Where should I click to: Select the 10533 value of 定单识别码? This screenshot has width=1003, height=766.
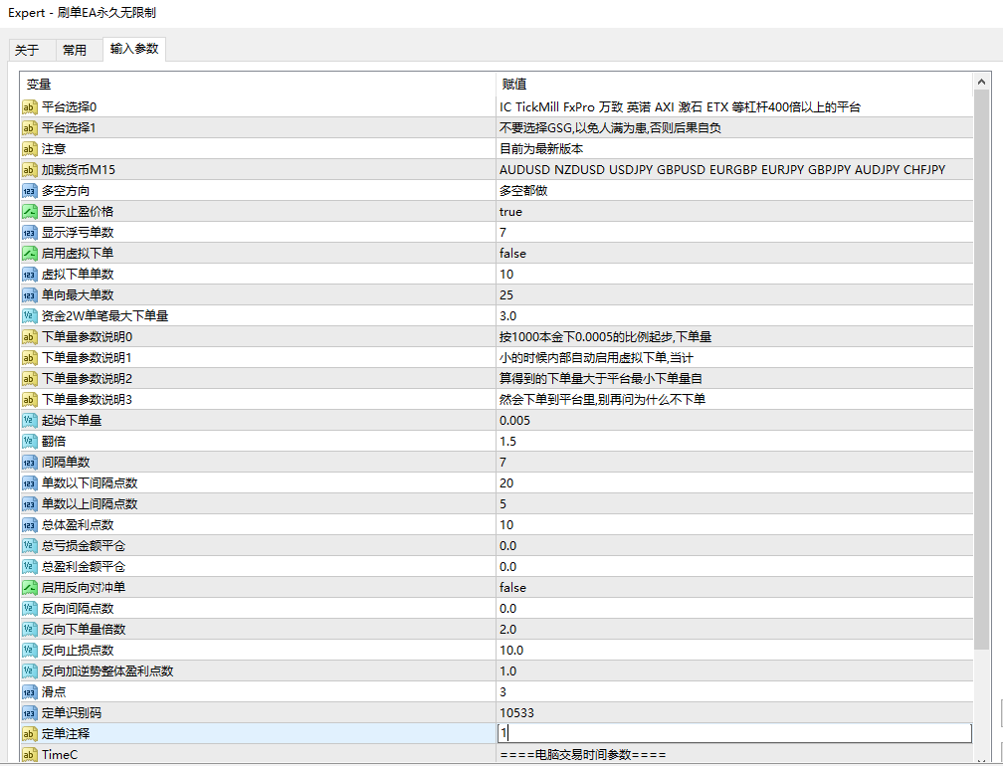(x=516, y=713)
